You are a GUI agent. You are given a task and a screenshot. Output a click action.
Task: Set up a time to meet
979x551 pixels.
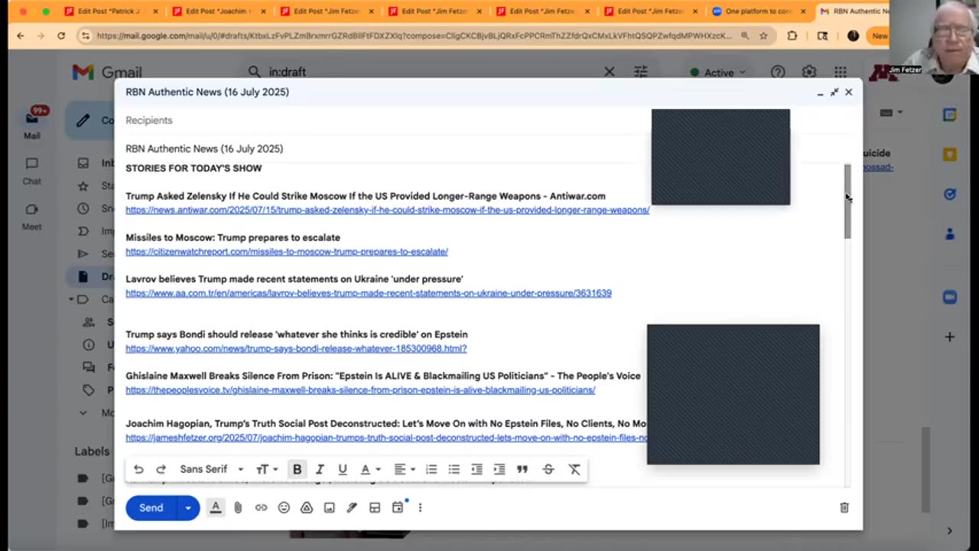pyautogui.click(x=398, y=507)
